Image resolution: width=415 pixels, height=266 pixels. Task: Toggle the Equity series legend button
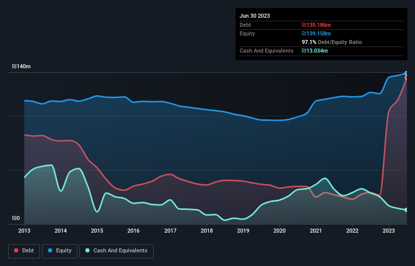[x=60, y=251]
